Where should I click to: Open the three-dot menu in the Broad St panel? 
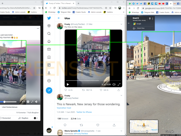coord(153,19)
